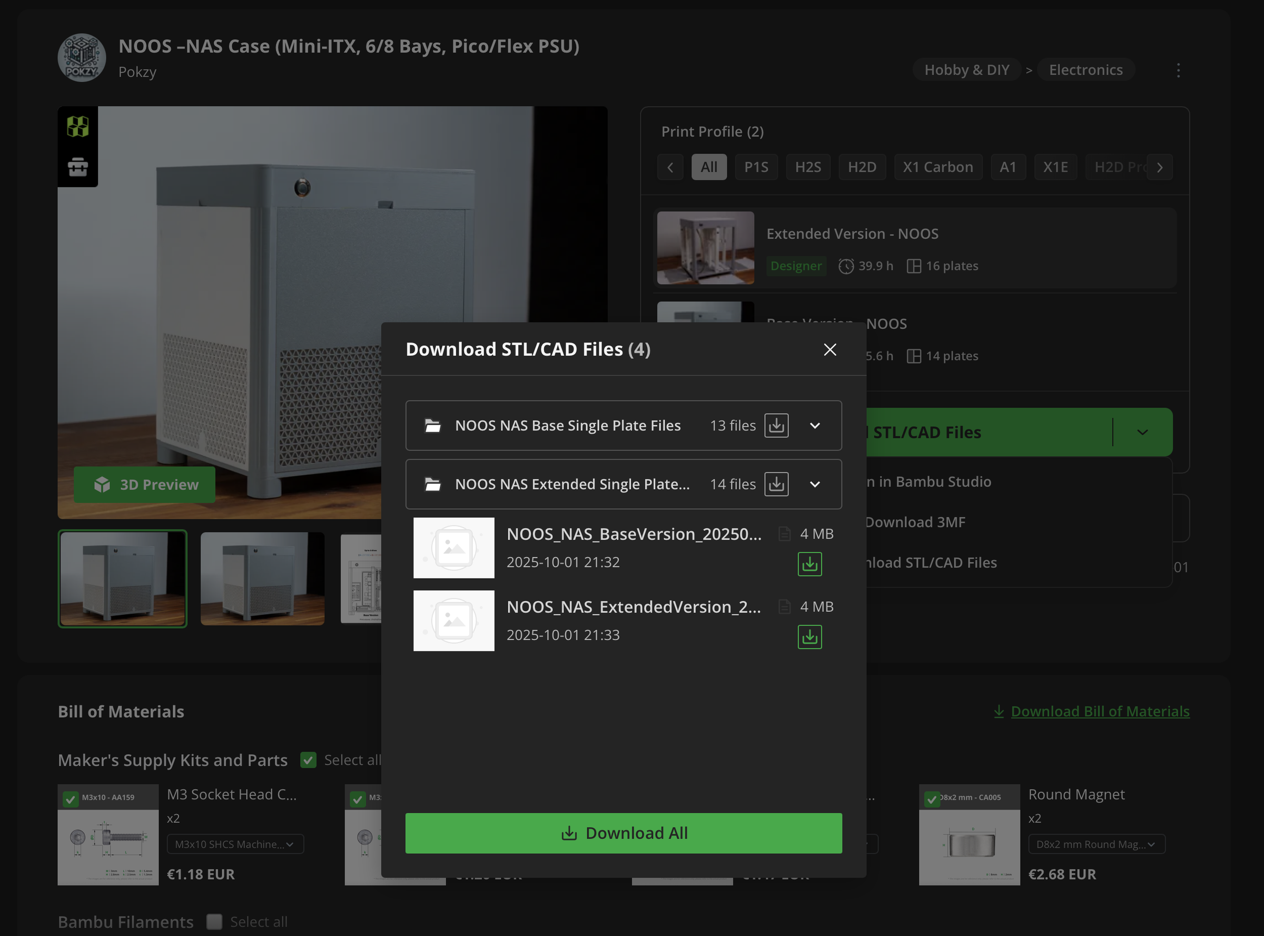Image resolution: width=1264 pixels, height=936 pixels.
Task: Uncheck the M3x10 - AA159 part checkbox
Action: (x=70, y=799)
